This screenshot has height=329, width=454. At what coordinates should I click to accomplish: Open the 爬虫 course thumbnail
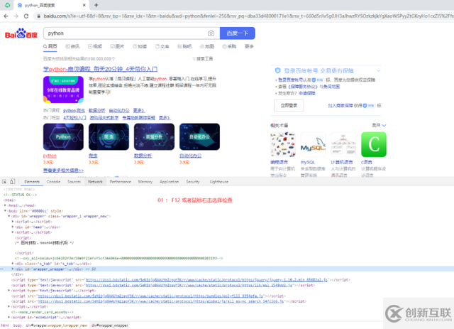coord(109,136)
